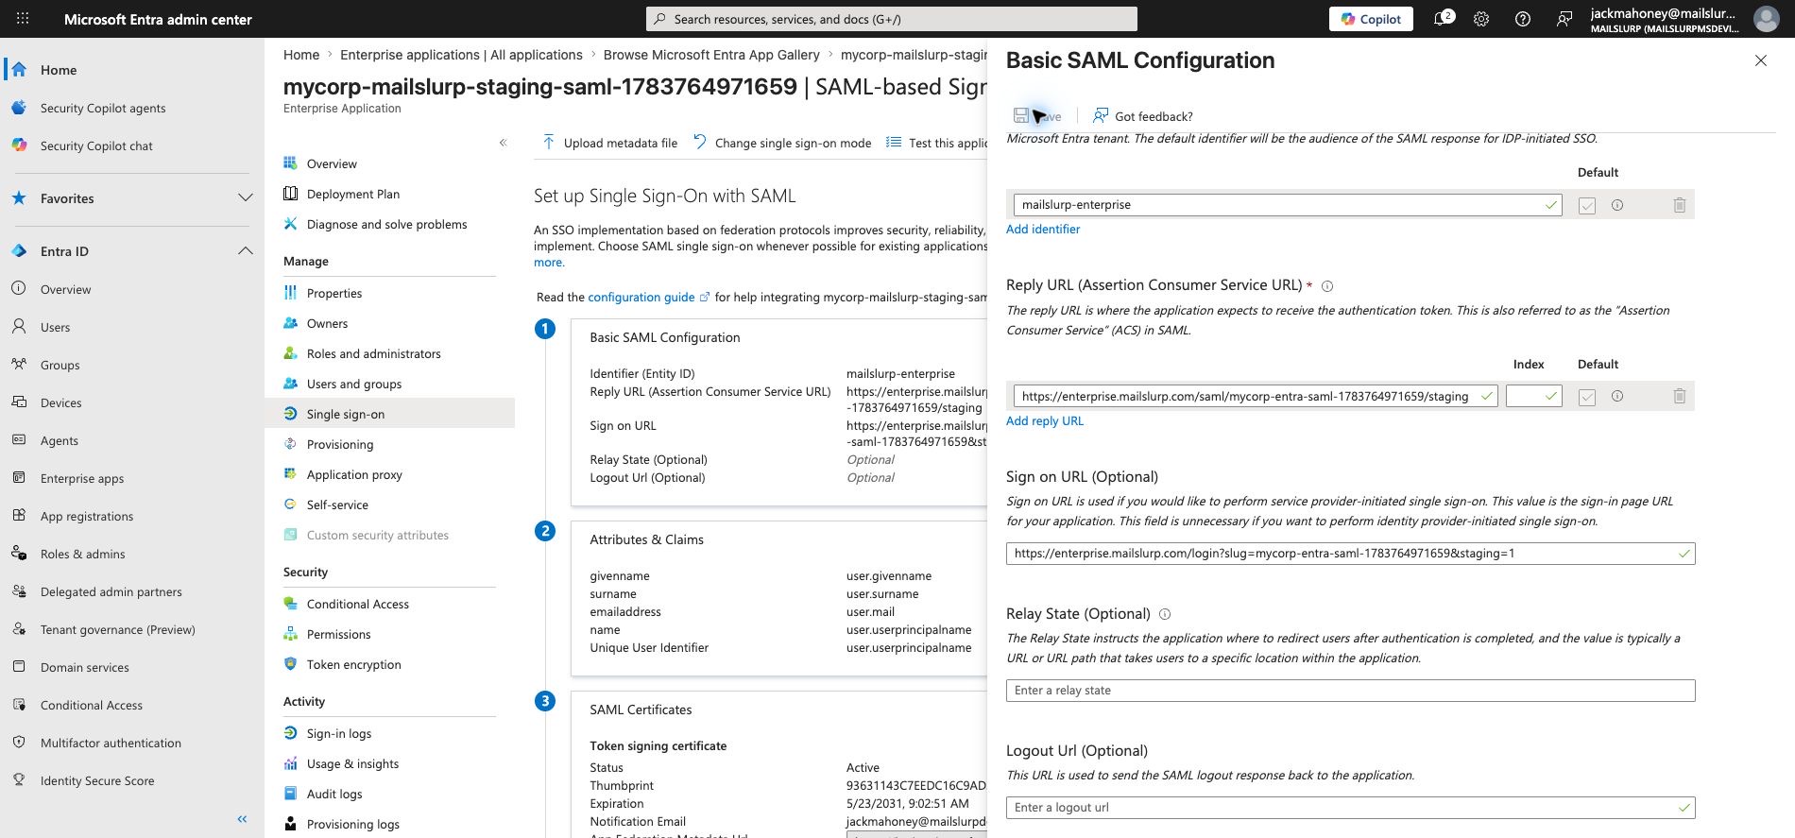Open Identity Secure Score

[x=97, y=780]
